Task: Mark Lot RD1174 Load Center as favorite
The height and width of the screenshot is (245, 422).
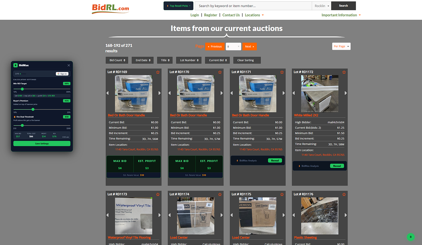Action: click(220, 194)
